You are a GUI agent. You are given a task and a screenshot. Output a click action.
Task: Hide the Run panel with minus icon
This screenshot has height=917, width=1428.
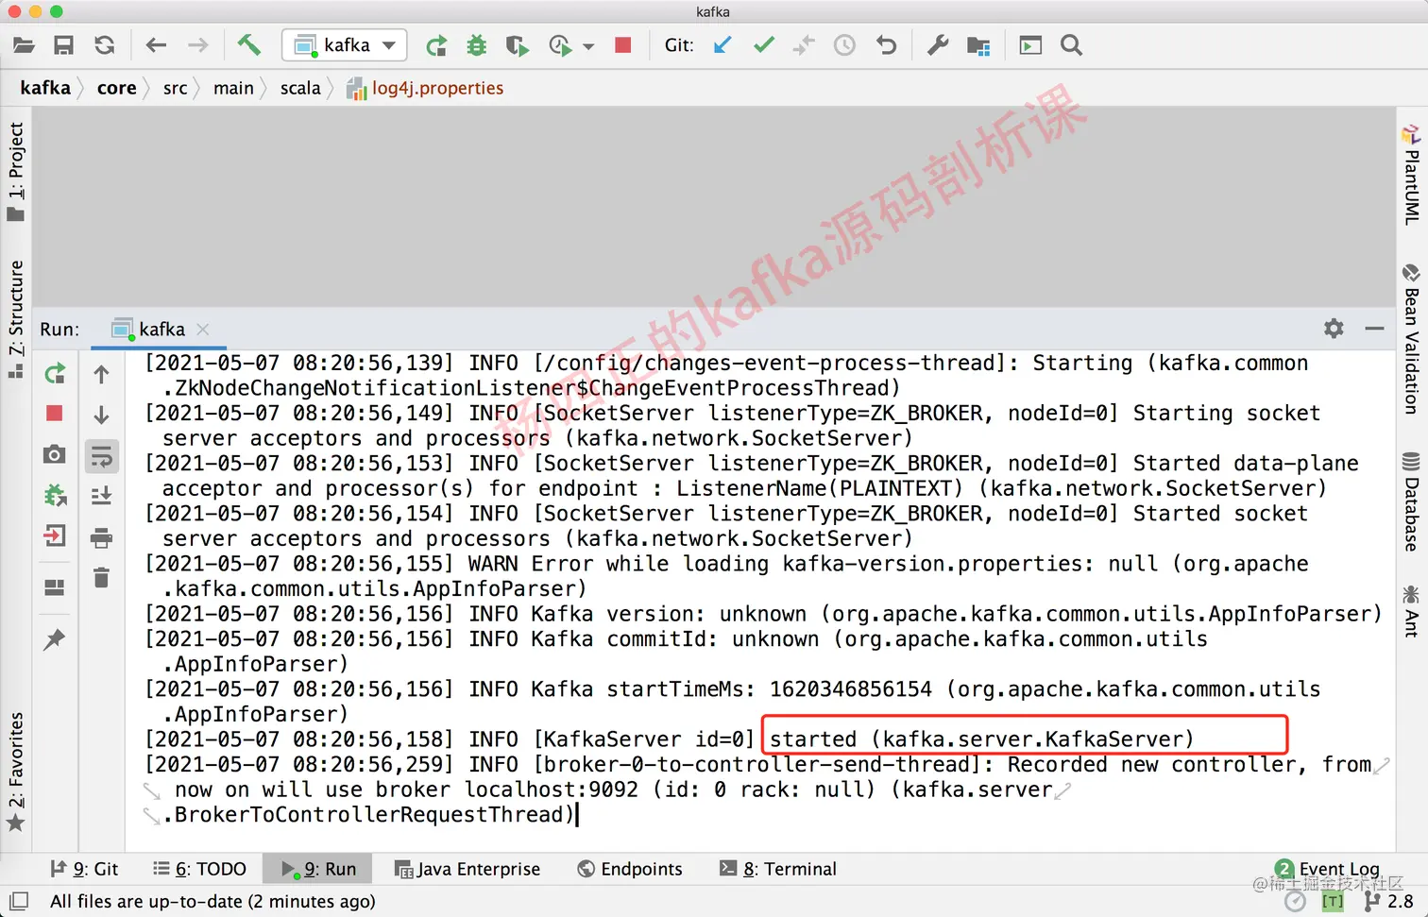(1374, 329)
